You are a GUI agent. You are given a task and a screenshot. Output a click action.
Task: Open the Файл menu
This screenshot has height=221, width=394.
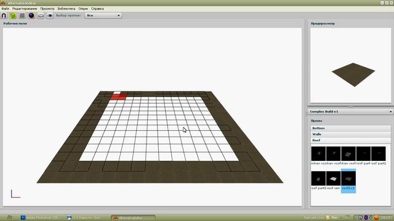(6, 9)
